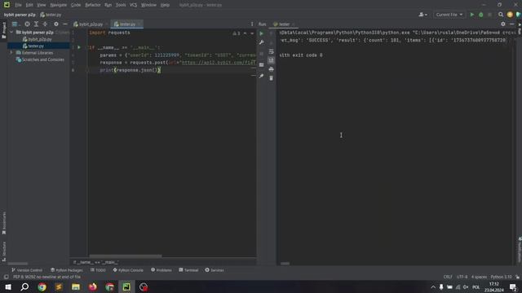
Task: Hide the Run tool window
Action: [x=512, y=24]
